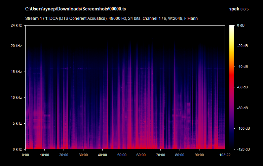263x166 pixels.
Task: Click the -80 dB scale label
Action: [x=243, y=108]
